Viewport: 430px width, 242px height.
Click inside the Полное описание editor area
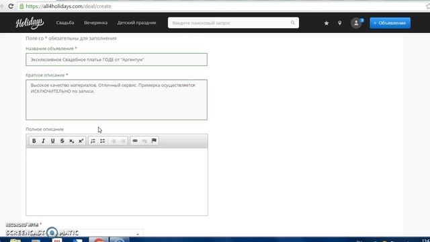pos(117,182)
